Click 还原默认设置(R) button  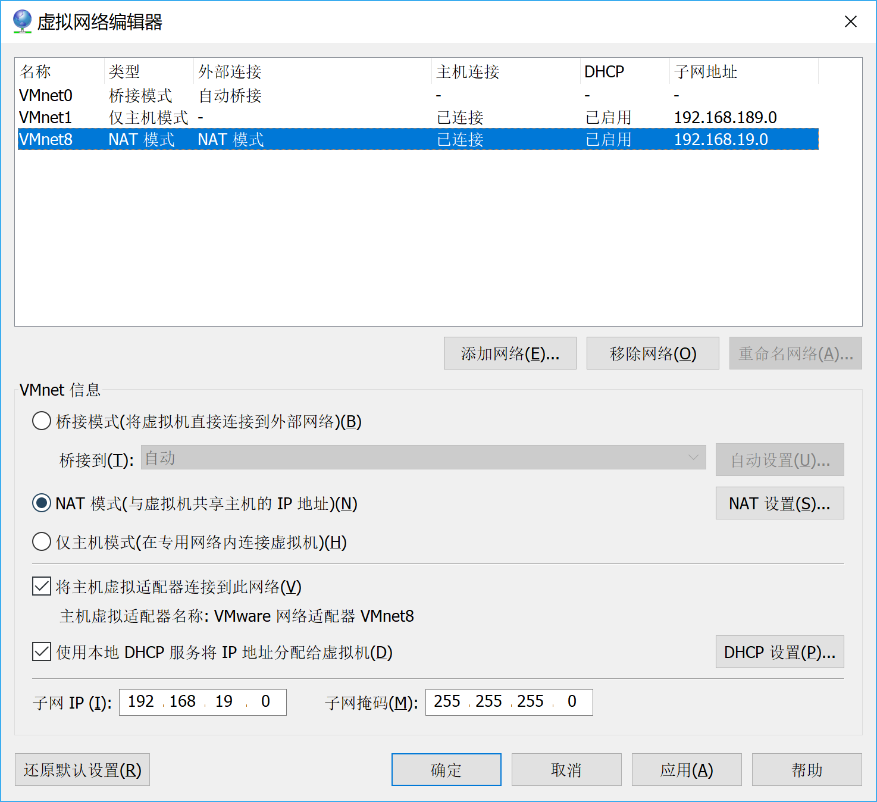(x=82, y=770)
